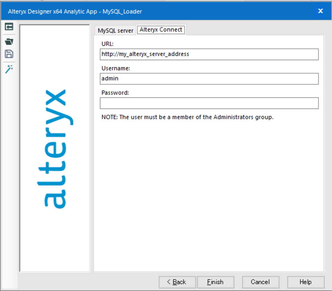Save app values with the floppy disk icon

[9, 54]
